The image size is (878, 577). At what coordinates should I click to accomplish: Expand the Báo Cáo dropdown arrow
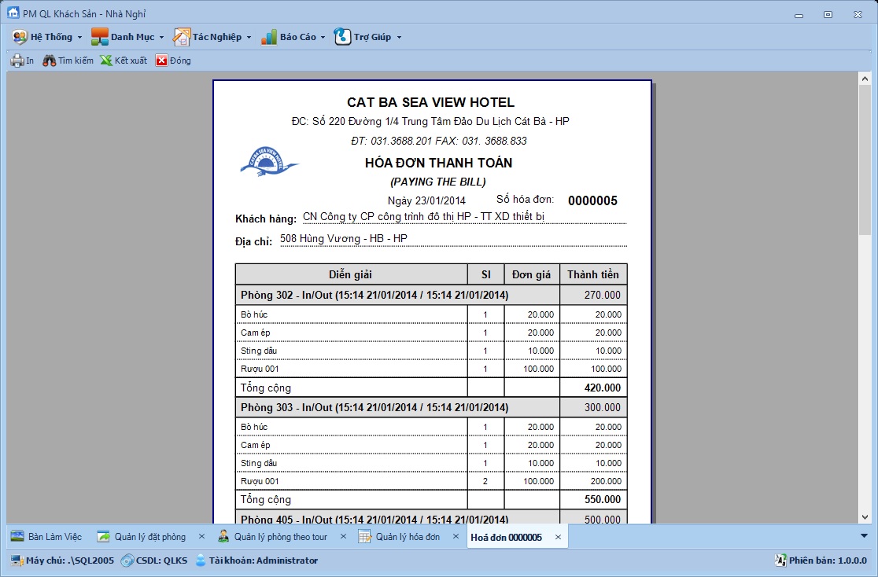tap(323, 37)
